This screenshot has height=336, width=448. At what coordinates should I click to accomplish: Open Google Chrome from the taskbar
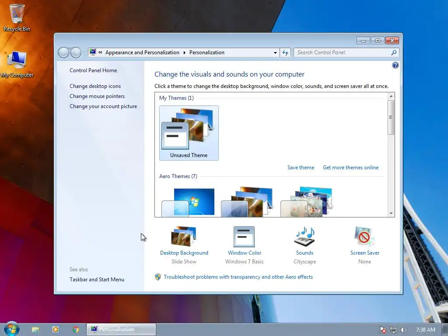[x=76, y=329]
